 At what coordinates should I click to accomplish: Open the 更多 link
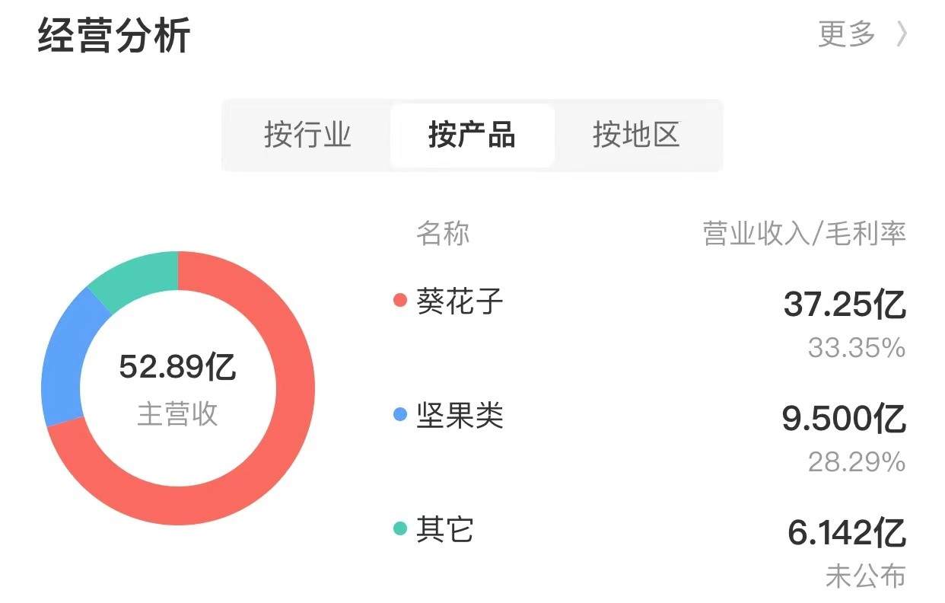tap(847, 34)
